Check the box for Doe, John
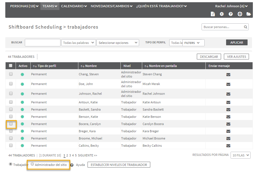259x172 pixels. [11, 84]
